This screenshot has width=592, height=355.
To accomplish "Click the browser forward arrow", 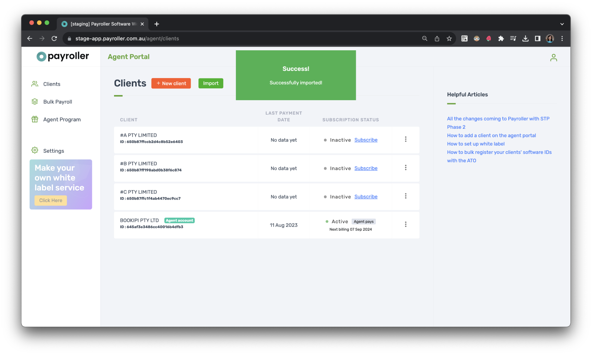I will coord(42,38).
